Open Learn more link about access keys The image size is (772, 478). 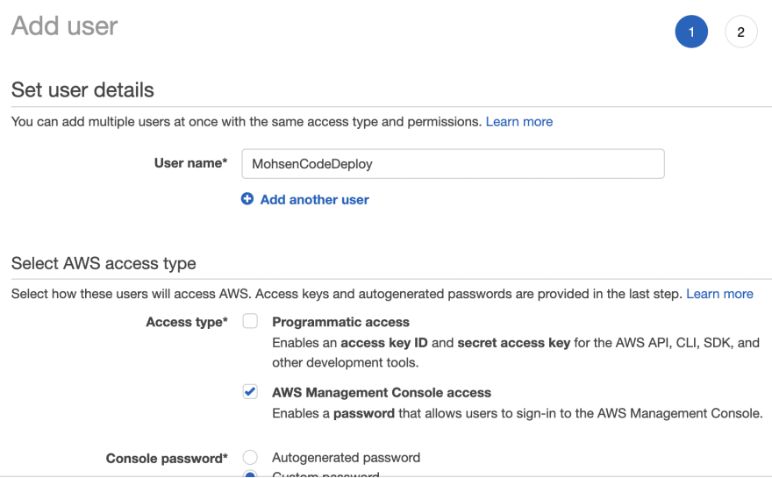719,294
